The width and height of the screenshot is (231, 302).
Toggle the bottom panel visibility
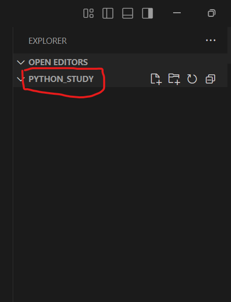128,13
